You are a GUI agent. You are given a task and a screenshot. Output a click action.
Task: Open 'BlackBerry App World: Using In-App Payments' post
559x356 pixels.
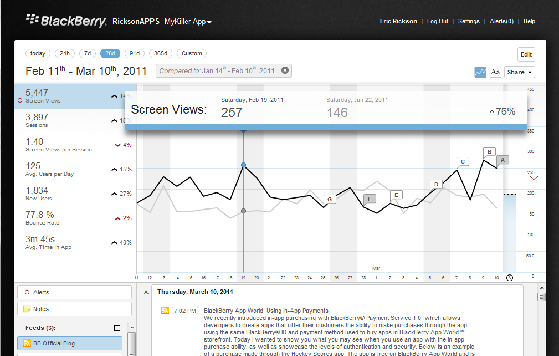pos(266,311)
